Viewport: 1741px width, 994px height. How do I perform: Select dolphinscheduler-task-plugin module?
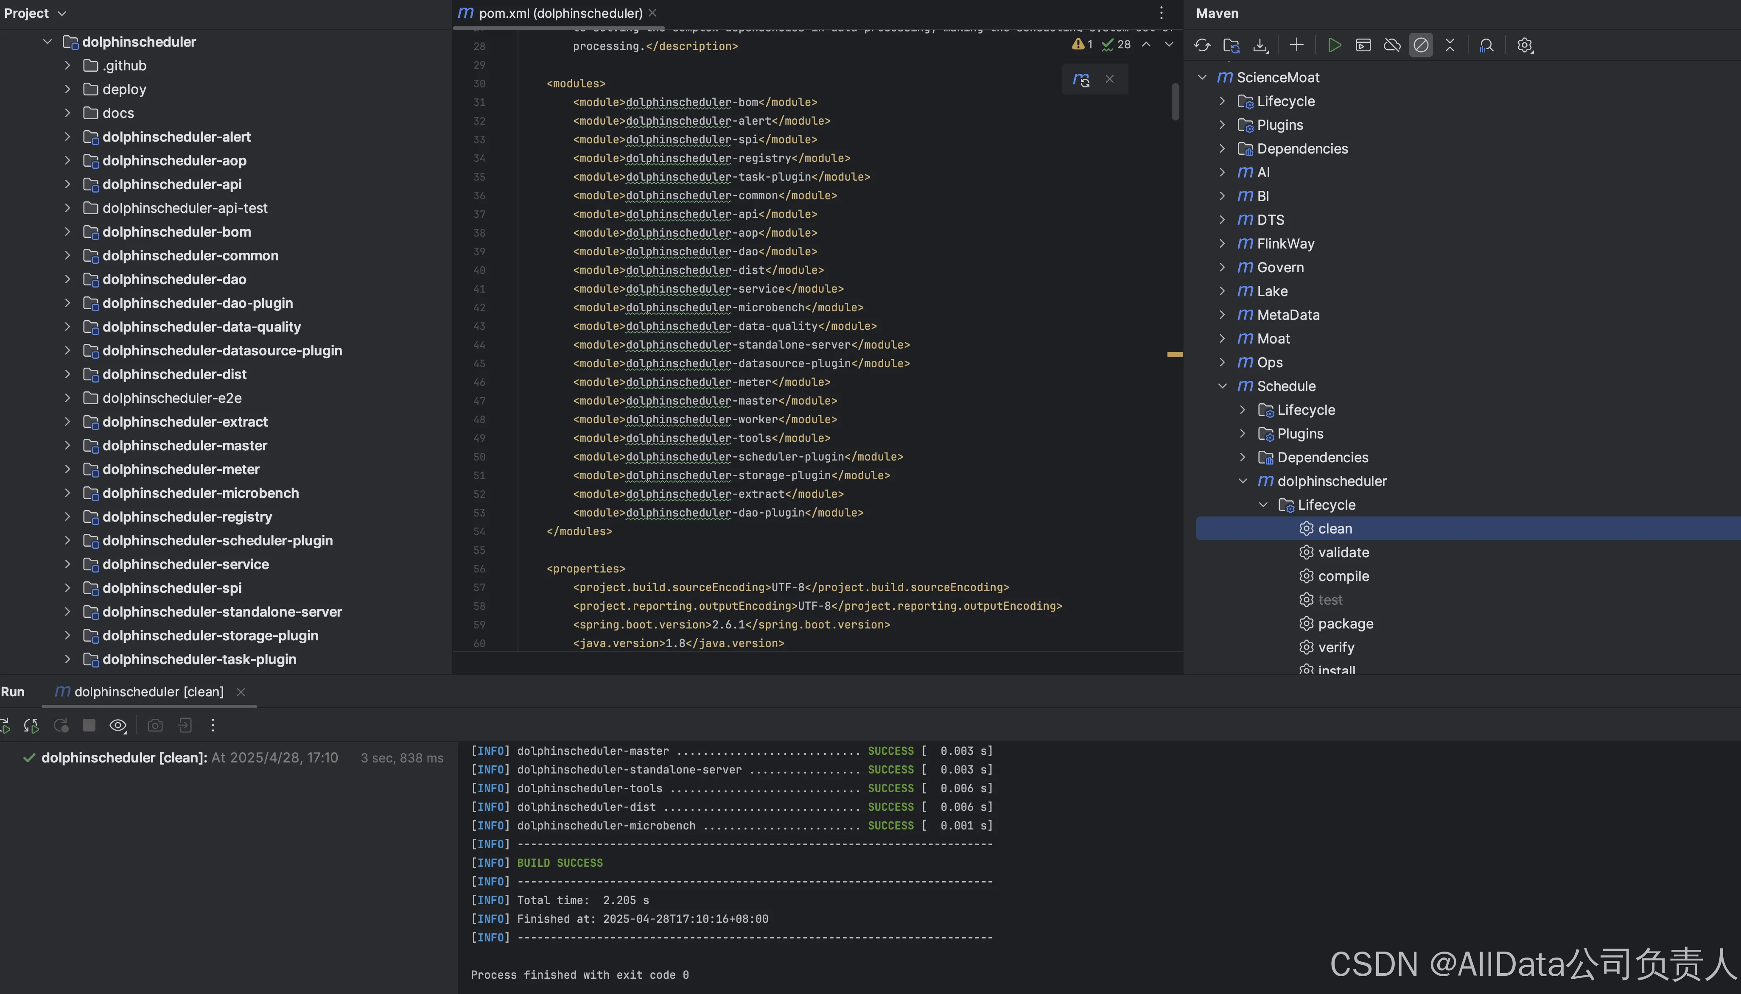(199, 659)
